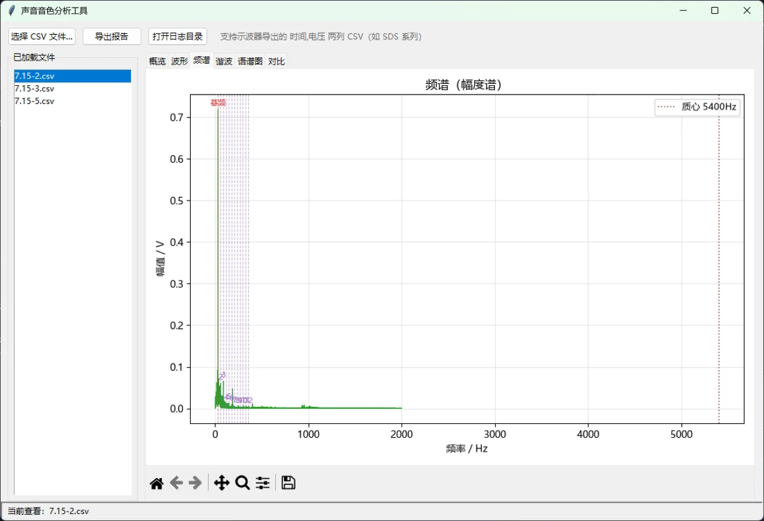Click the x-axis label 频率 / Hz
This screenshot has width=764, height=521.
point(467,448)
